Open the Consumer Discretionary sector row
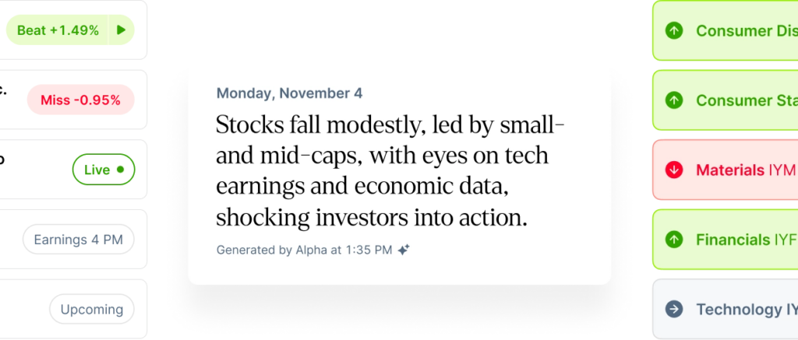This screenshot has width=798, height=340. pyautogui.click(x=740, y=31)
